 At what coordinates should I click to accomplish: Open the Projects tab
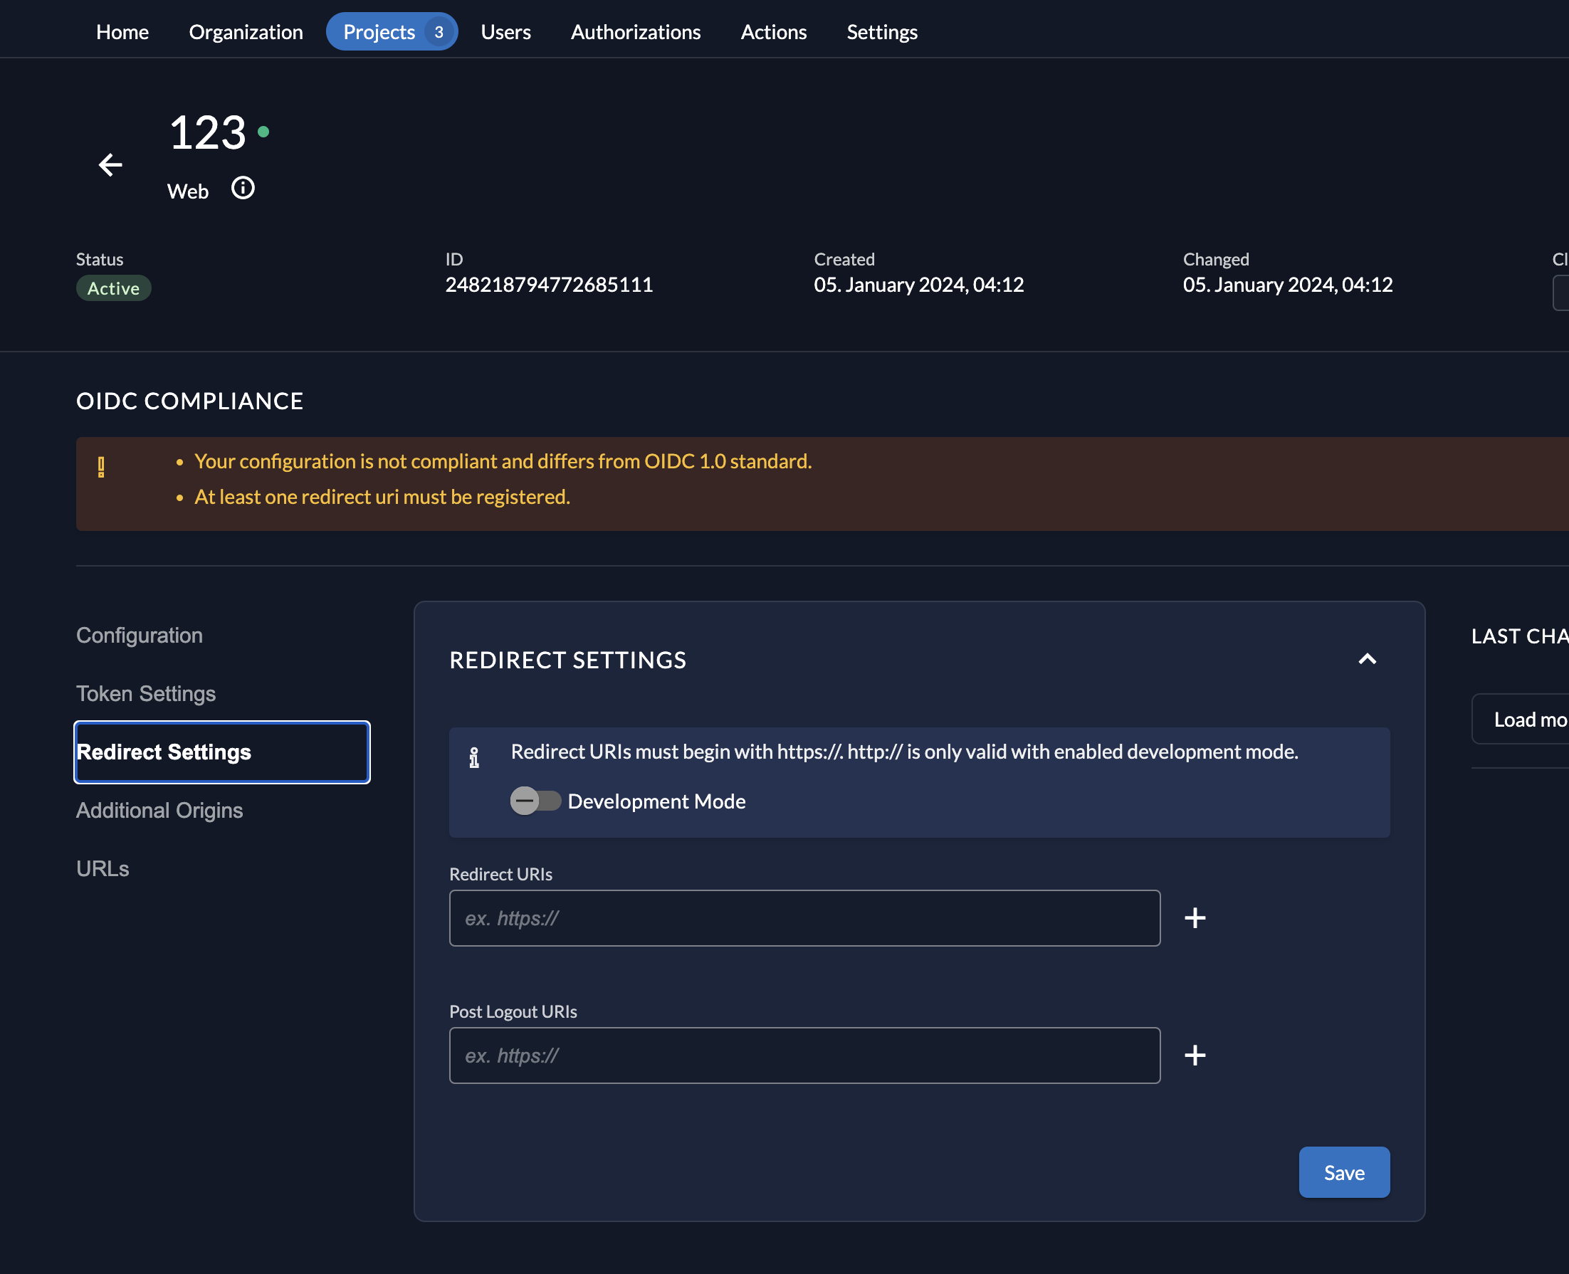click(379, 32)
